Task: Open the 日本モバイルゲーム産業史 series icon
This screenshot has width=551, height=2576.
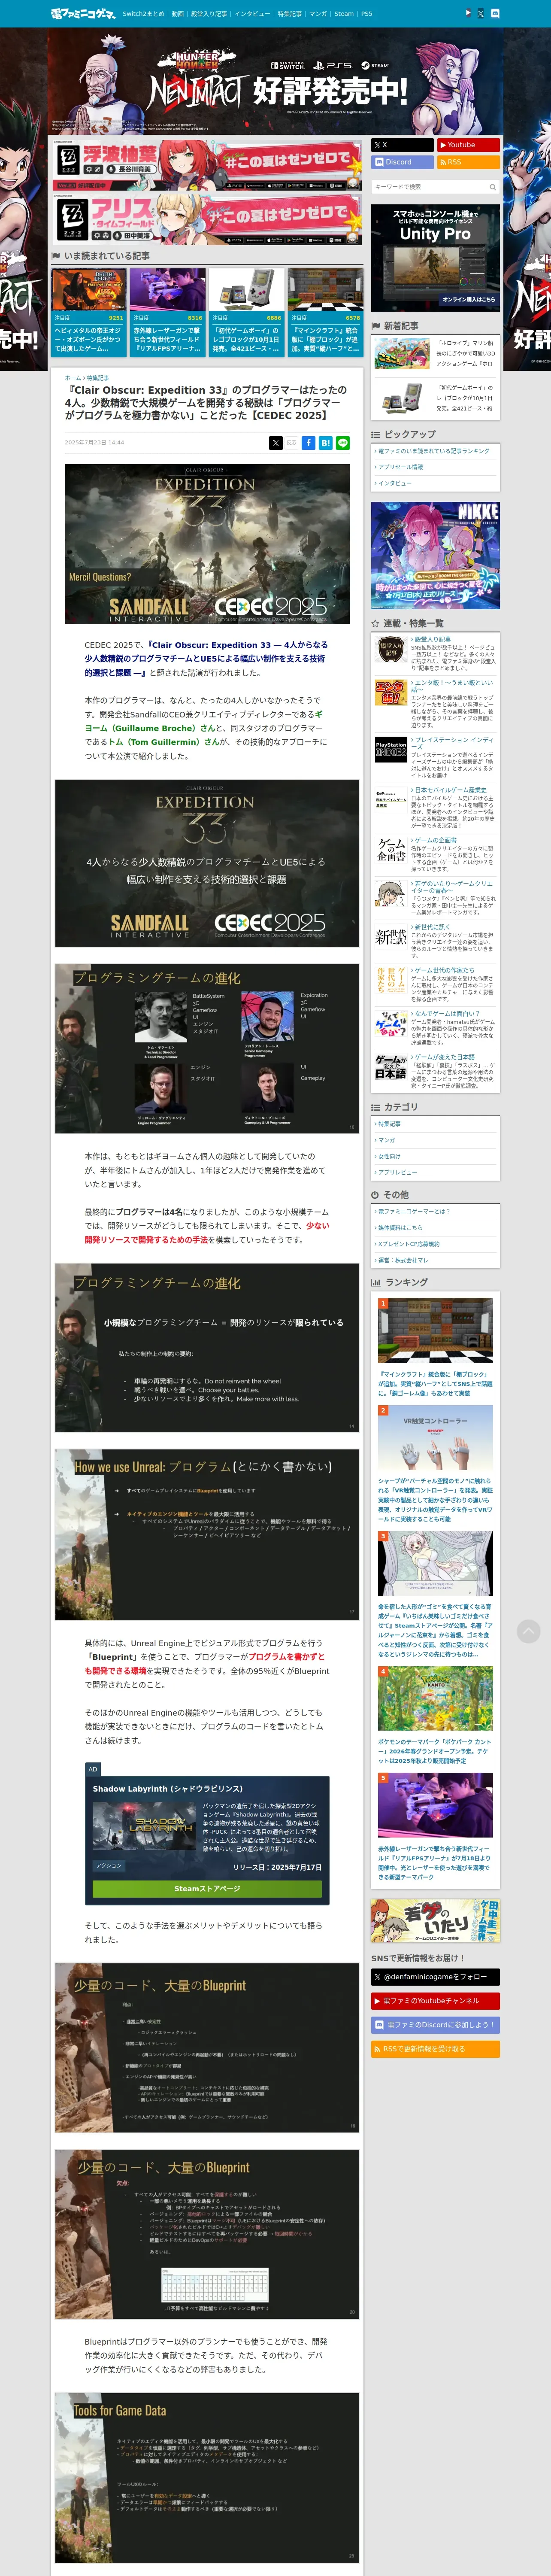Action: point(391,799)
